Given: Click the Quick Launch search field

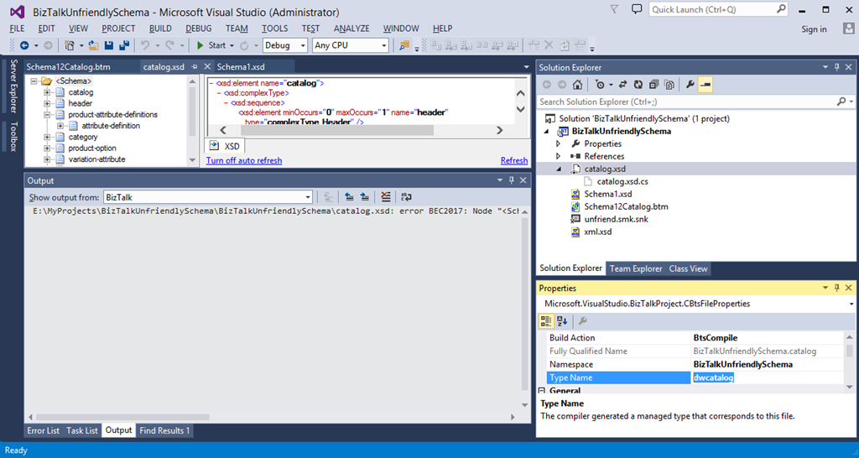Looking at the screenshot, I should [x=718, y=10].
